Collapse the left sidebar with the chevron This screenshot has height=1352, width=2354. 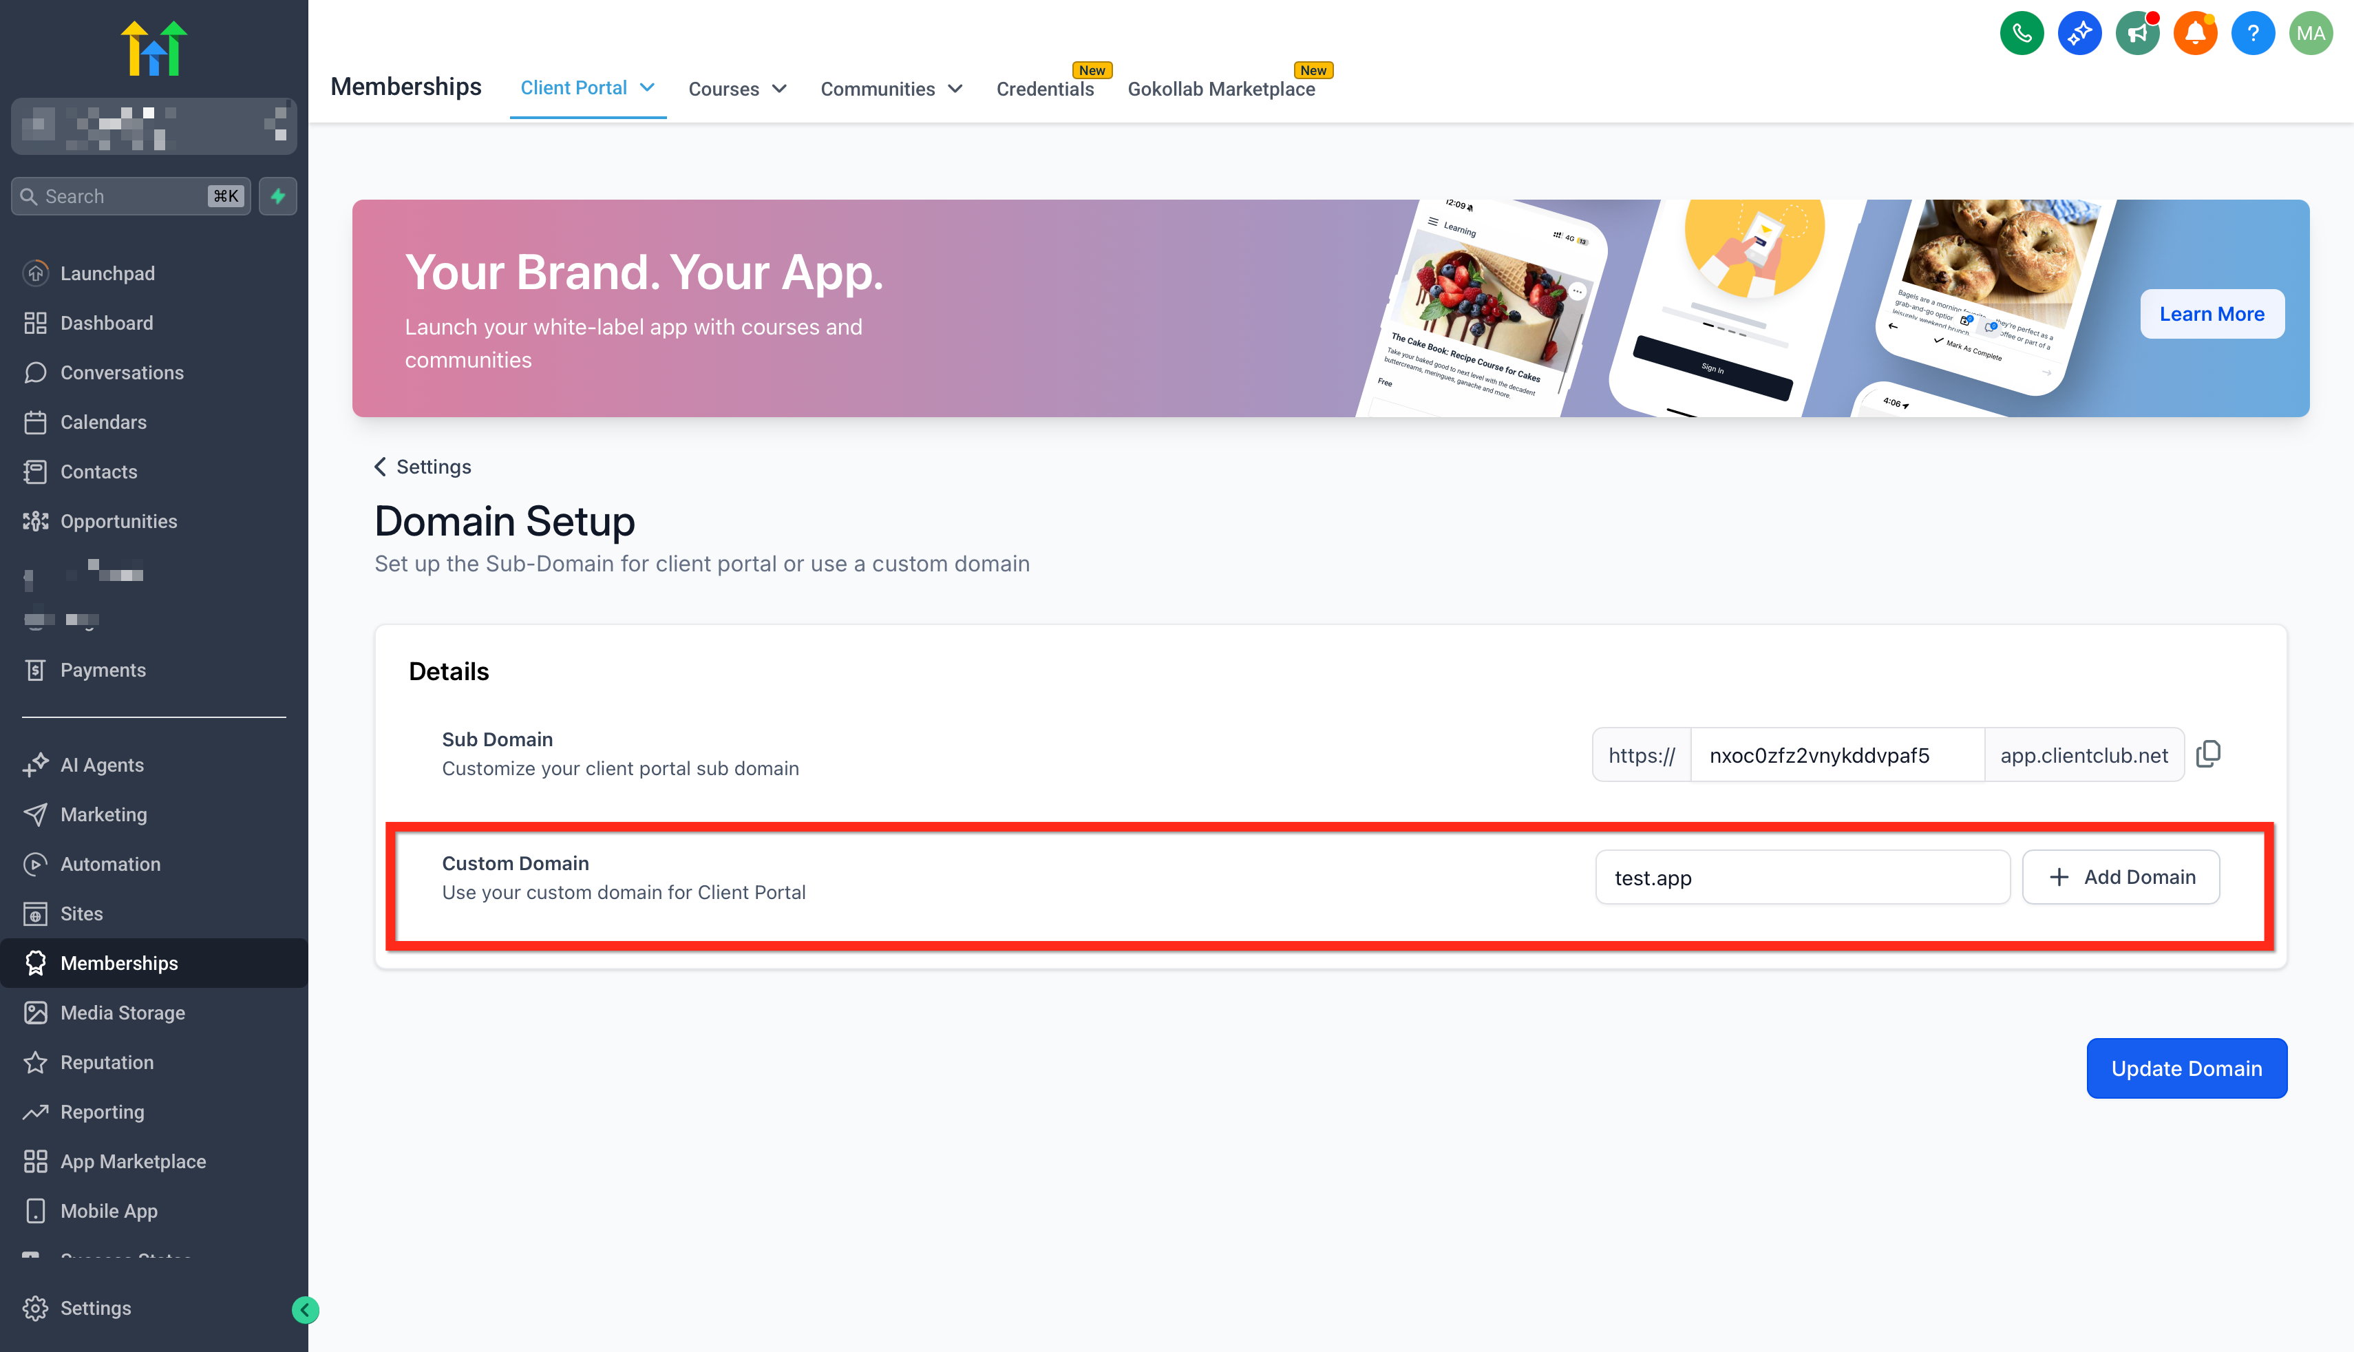click(x=304, y=1310)
